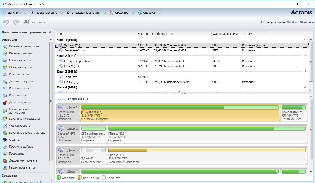Open the Справка menu
Screen dimensions: 315x183
(149, 13)
